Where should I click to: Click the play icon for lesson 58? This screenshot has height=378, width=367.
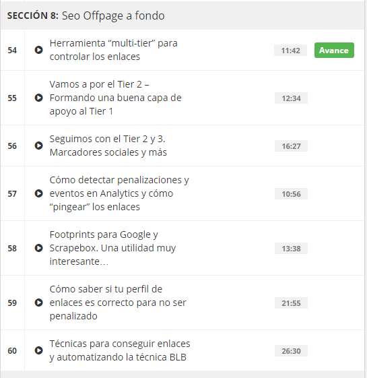(x=38, y=248)
